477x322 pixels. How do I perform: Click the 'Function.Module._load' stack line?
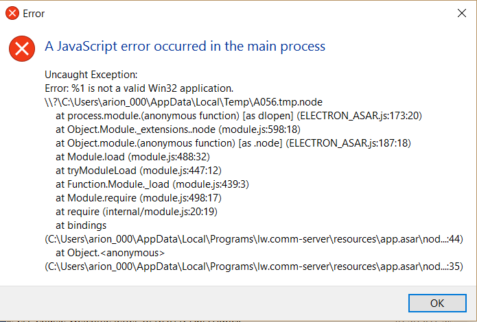(x=152, y=184)
